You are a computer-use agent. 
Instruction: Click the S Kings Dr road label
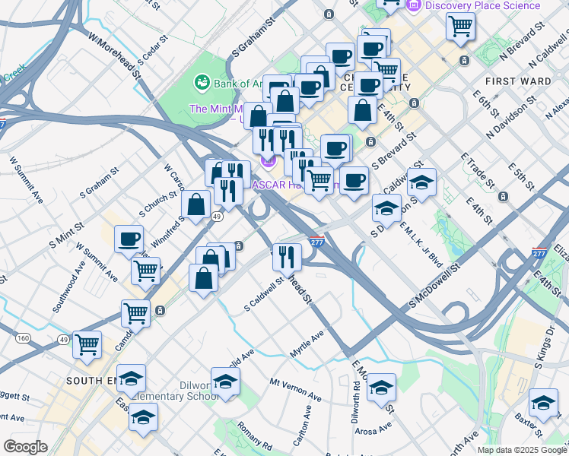[545, 347]
